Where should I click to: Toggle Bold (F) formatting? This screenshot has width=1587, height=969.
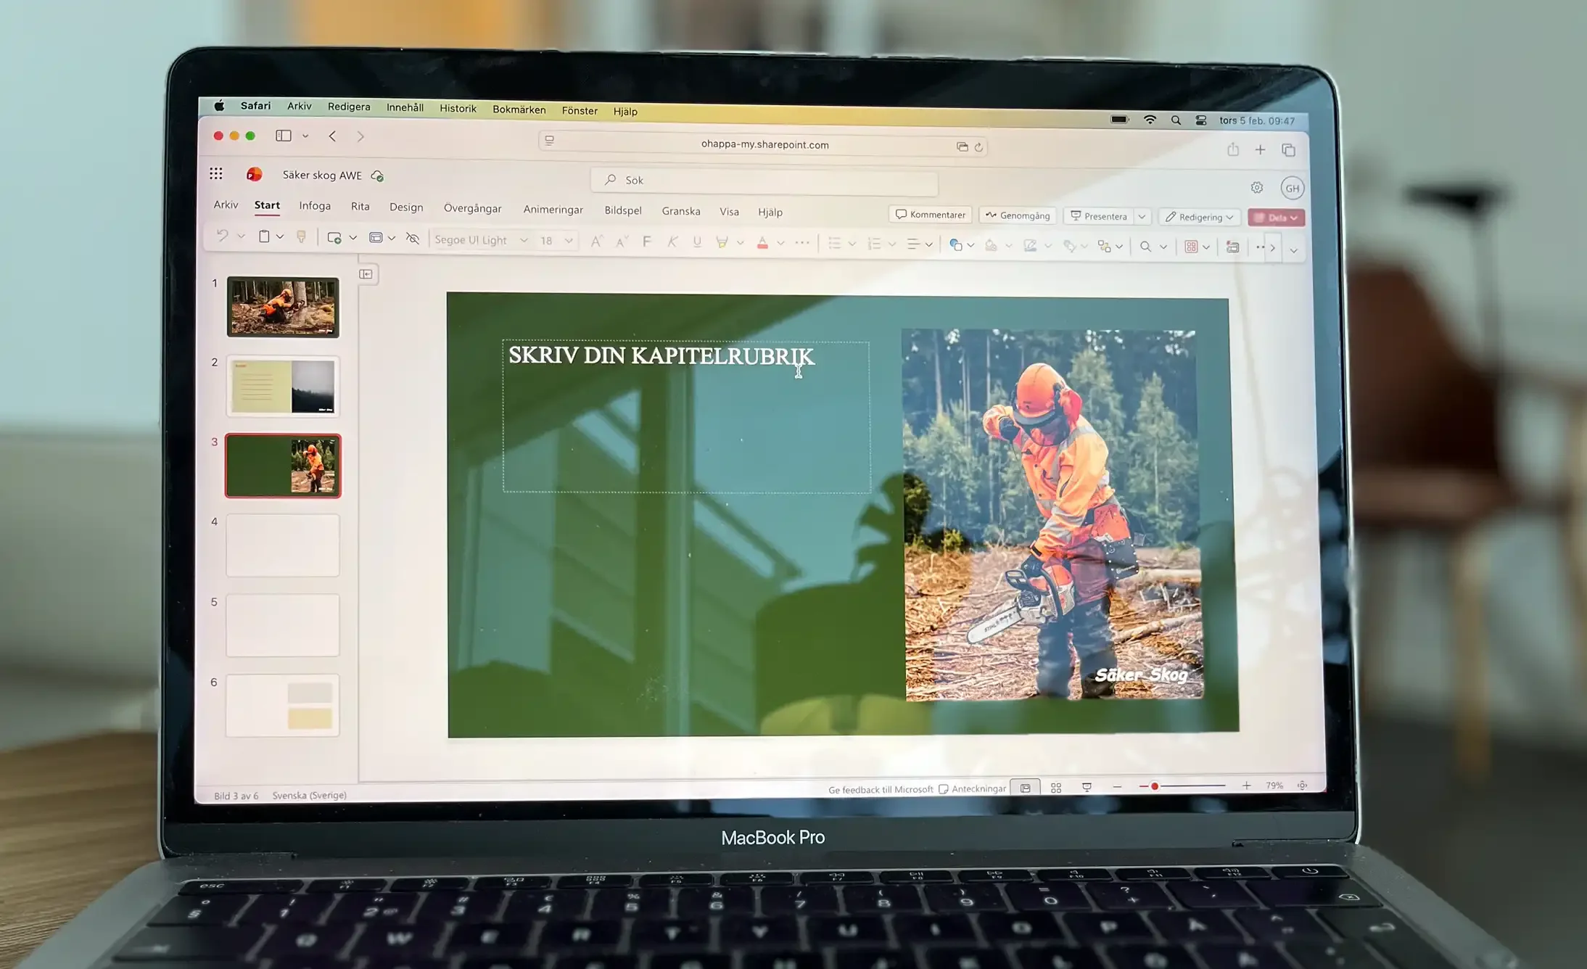646,242
